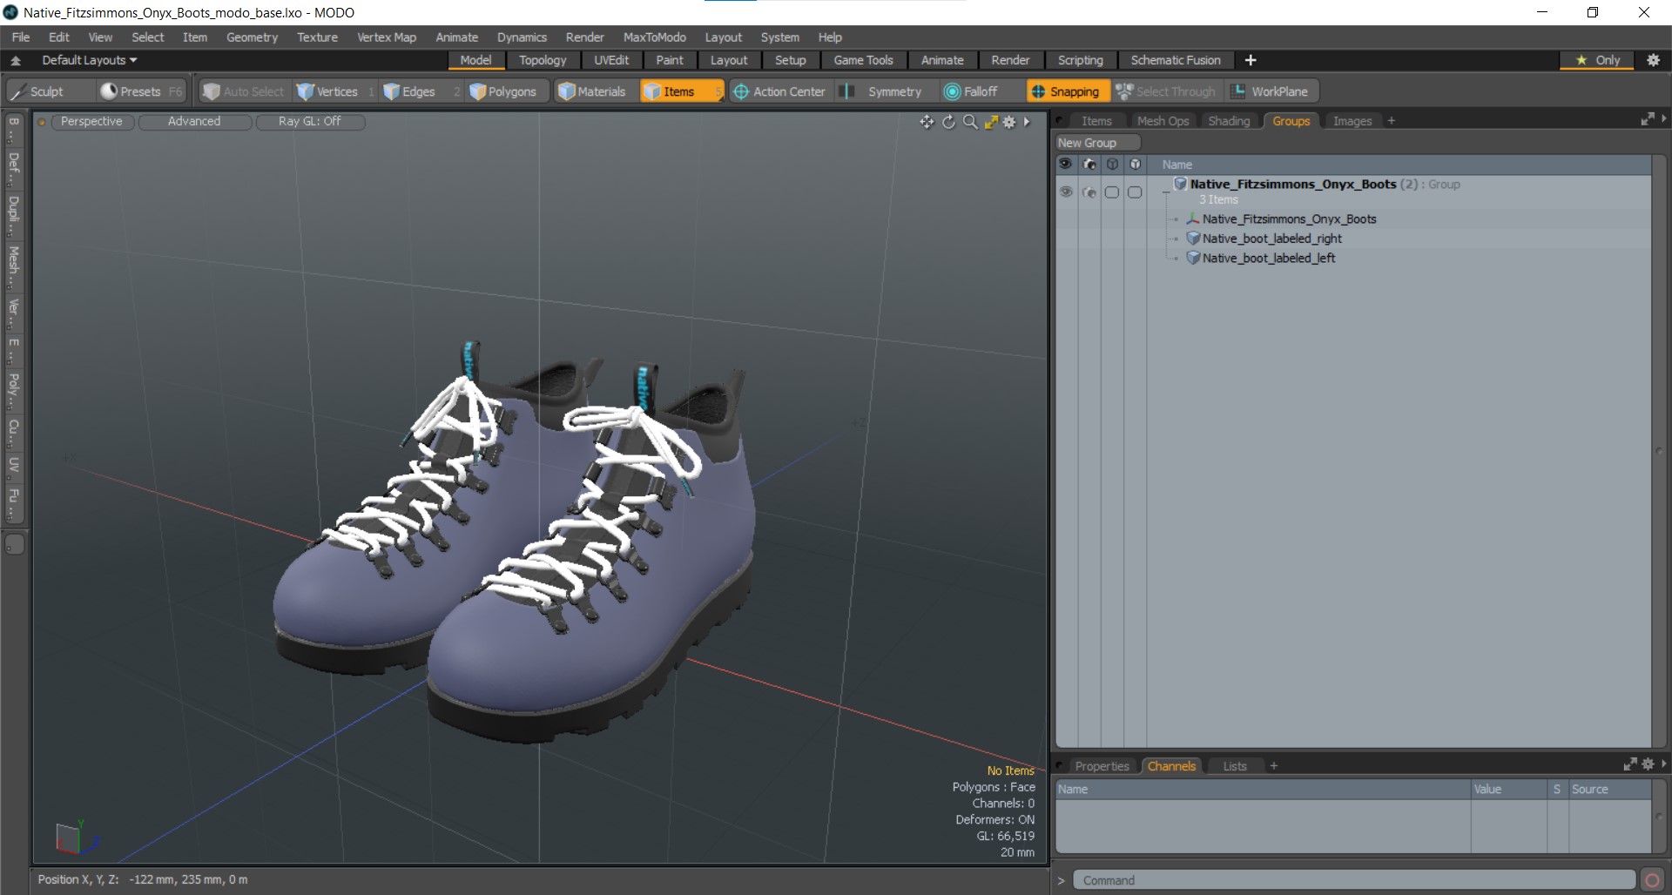Open the Ray GL: Off dropdown

309,121
